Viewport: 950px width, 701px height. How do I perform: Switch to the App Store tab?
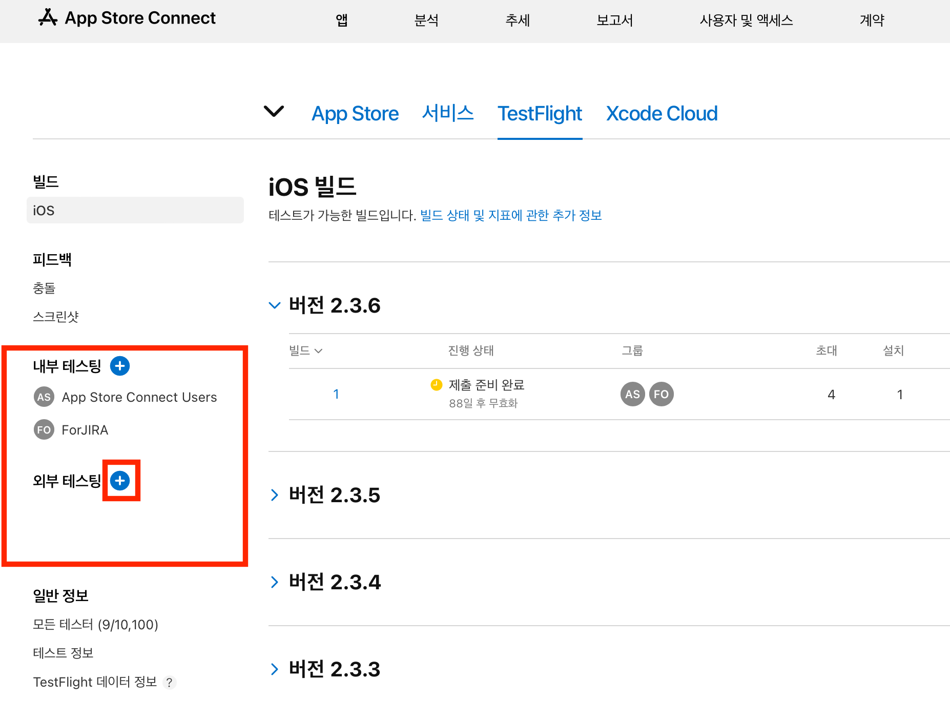pyautogui.click(x=355, y=114)
